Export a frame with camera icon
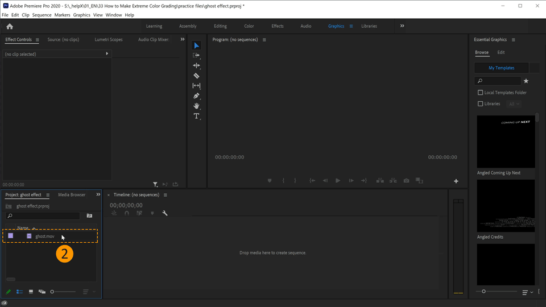The height and width of the screenshot is (307, 546). [x=406, y=181]
